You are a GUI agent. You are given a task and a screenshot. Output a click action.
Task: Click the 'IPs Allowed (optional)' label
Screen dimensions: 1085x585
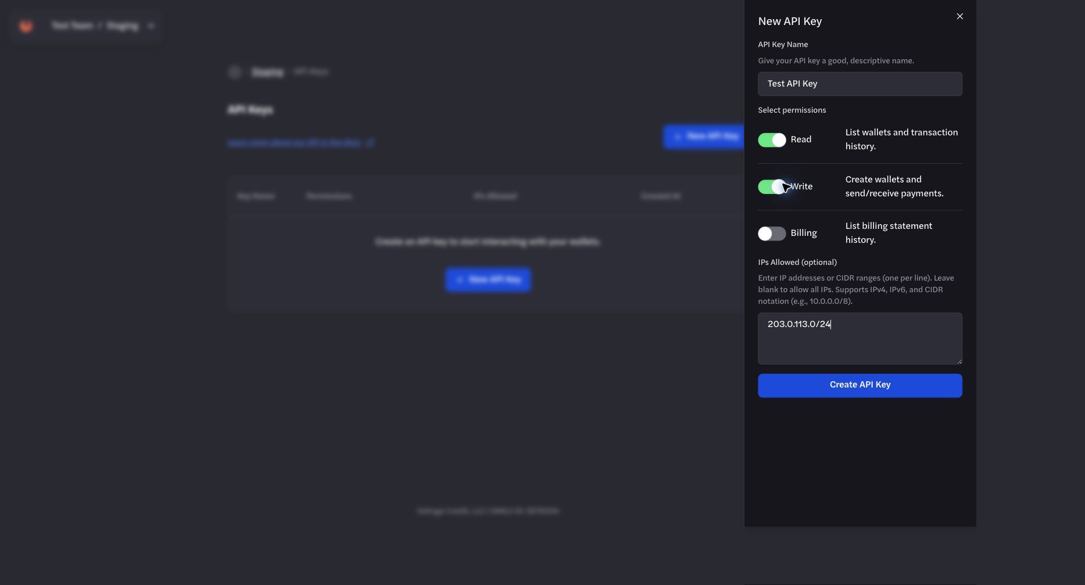pyautogui.click(x=797, y=262)
